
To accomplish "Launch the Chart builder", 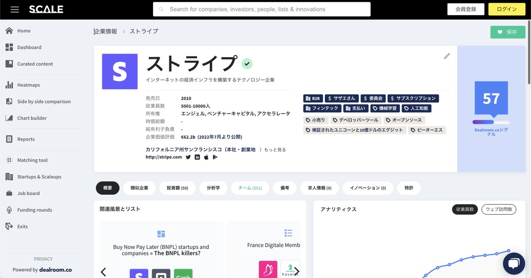I will 32,118.
